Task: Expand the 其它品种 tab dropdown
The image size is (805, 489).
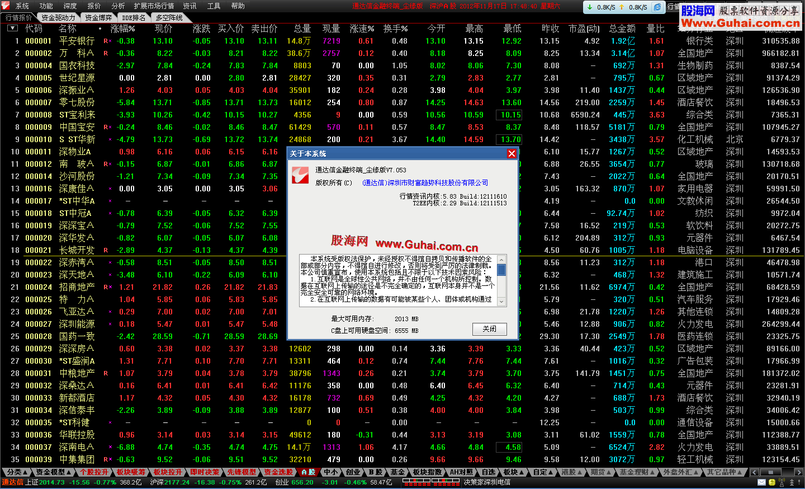Action: pos(724,472)
